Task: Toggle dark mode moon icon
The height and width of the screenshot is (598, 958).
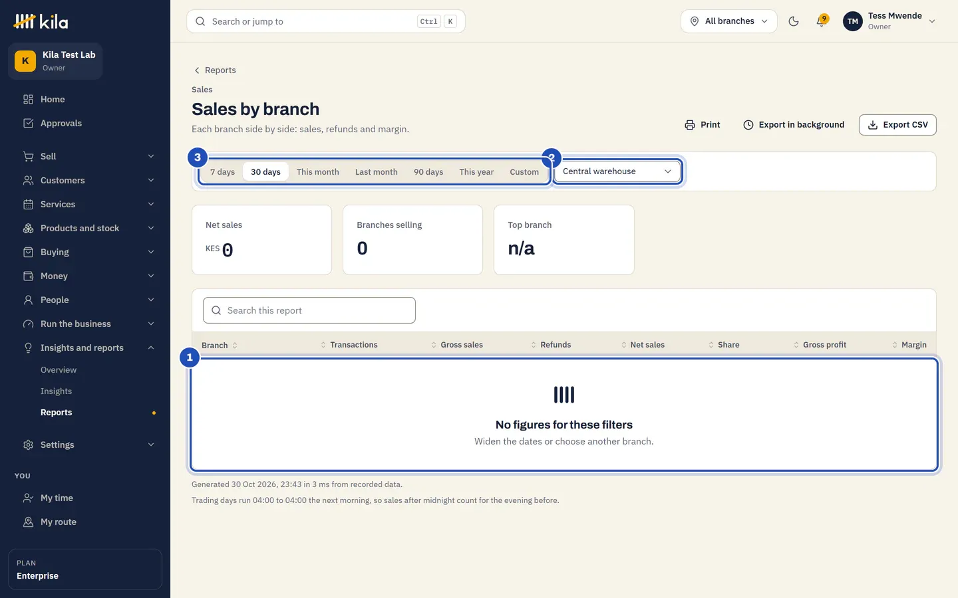Action: 794,21
